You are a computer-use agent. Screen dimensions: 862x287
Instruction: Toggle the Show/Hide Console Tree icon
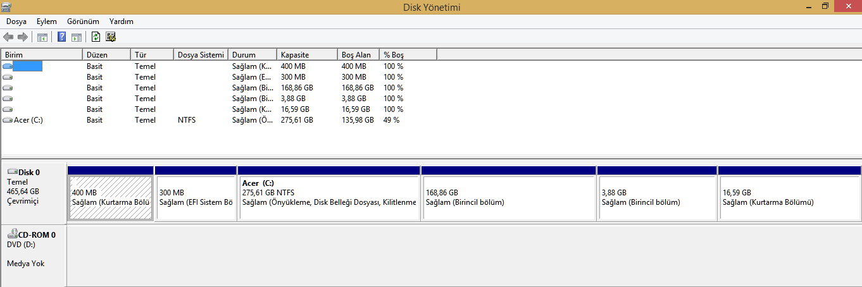(x=42, y=37)
